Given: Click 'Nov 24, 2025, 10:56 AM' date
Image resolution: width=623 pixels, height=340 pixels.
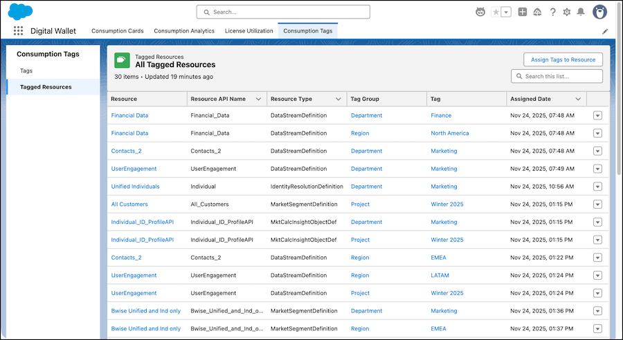Looking at the screenshot, I should [x=542, y=187].
